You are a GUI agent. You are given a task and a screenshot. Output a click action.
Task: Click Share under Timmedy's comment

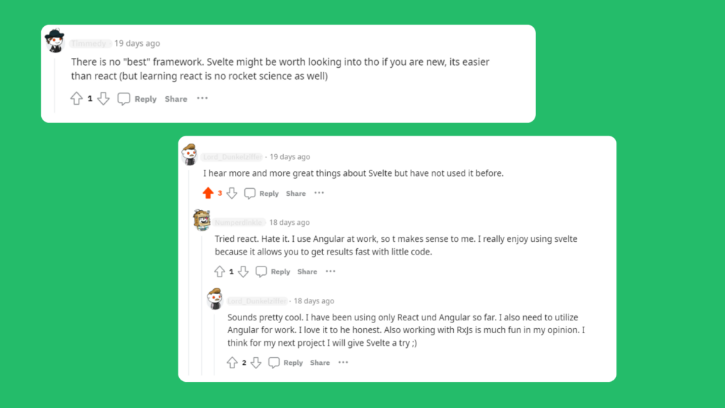click(176, 98)
